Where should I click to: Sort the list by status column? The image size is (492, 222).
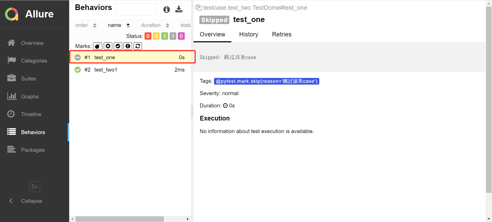(186, 25)
